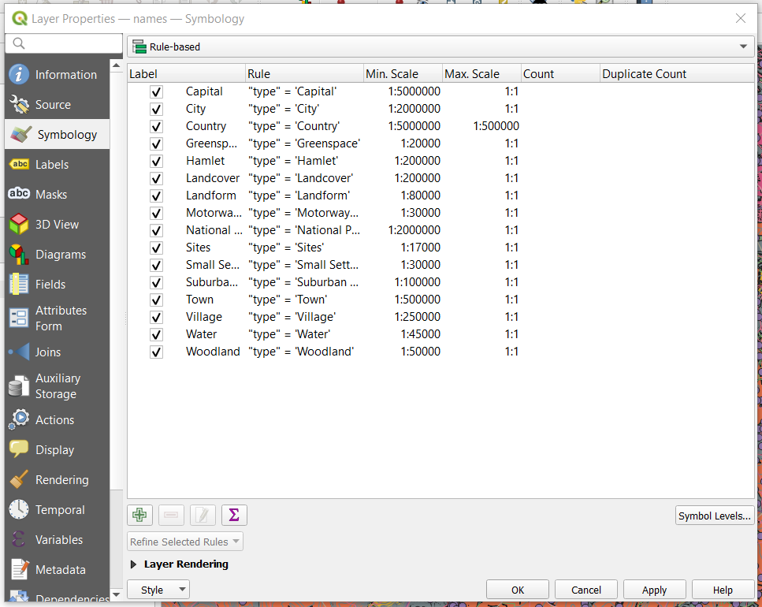Select the 3D View panel
Screen dimensions: 762x607
tap(57, 224)
